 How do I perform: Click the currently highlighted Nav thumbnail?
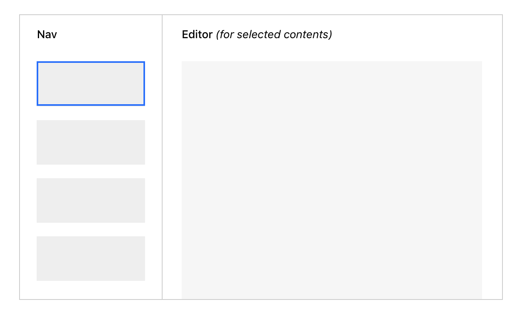[91, 84]
